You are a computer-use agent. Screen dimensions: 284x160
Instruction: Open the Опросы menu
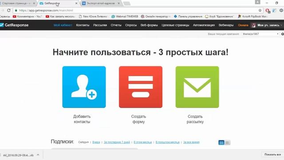click(131, 25)
